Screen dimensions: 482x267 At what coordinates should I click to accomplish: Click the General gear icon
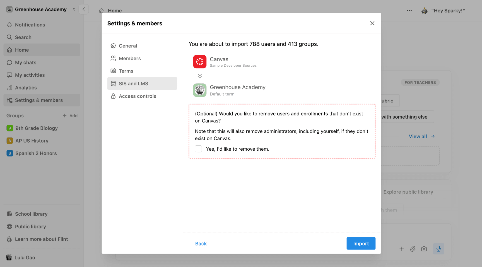click(113, 46)
